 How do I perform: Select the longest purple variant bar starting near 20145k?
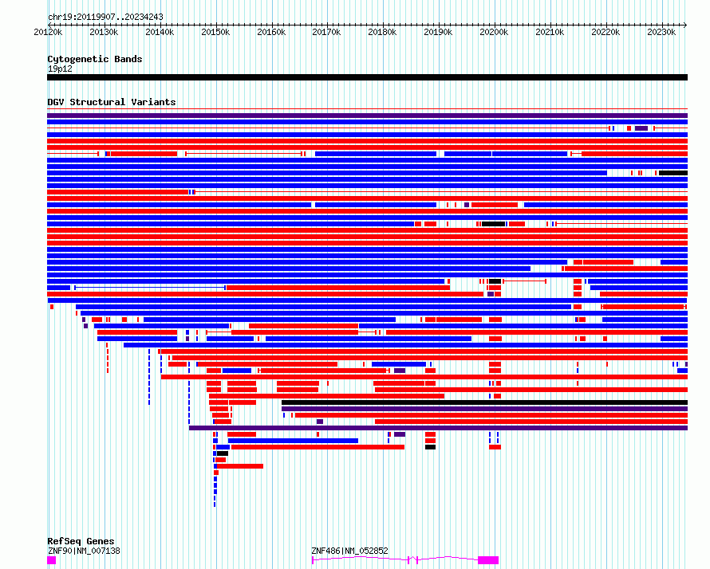pos(438,428)
